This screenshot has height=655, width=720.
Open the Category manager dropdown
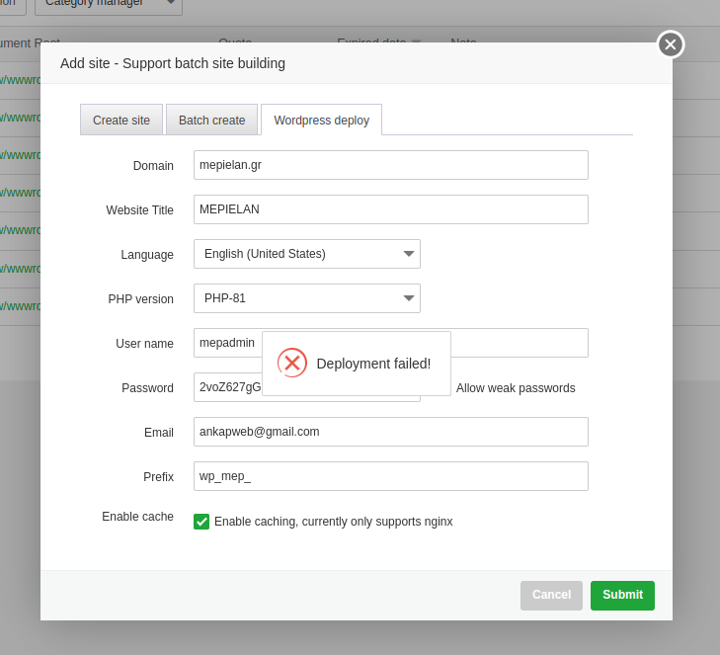tap(109, 3)
